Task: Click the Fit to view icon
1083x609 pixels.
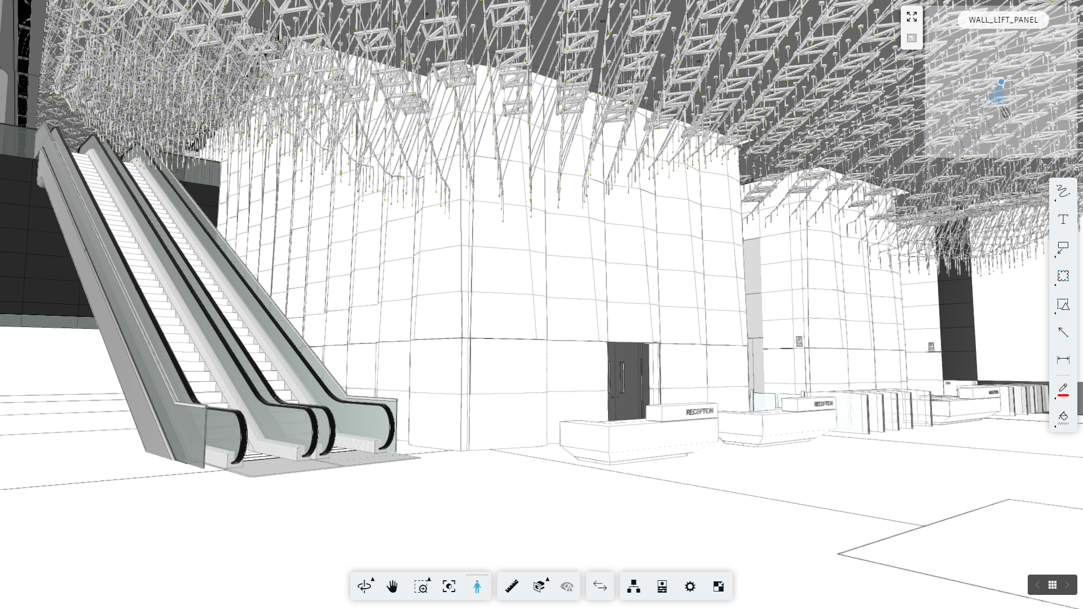Action: tap(449, 586)
